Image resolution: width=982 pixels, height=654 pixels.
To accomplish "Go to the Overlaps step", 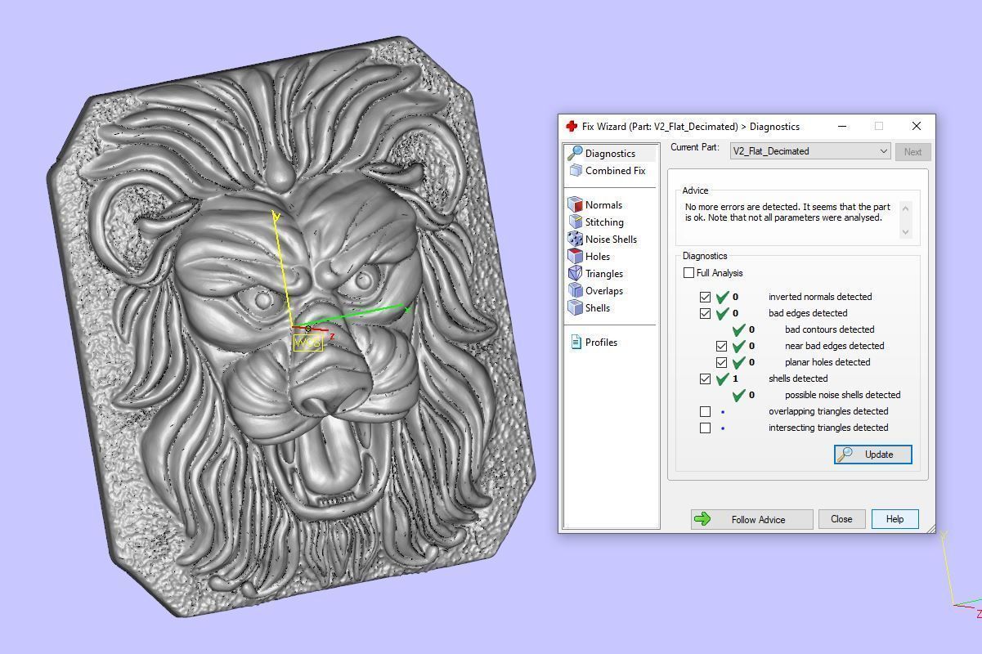I will [604, 290].
